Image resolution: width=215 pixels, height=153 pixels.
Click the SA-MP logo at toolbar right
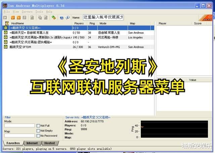point(206,18)
